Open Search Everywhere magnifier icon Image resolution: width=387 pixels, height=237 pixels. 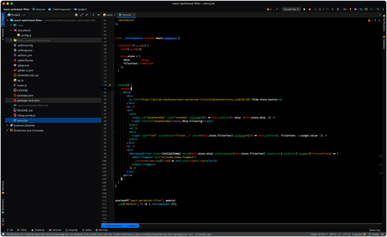click(x=378, y=9)
